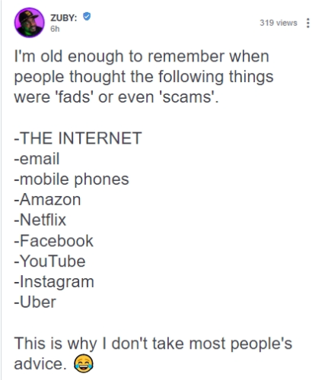Click the '-Netflix' list line
The height and width of the screenshot is (380, 325).
click(40, 220)
